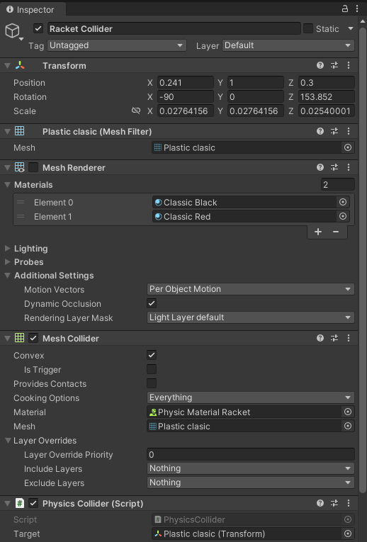Enable the Mesh Renderer component checkbox
367x542 pixels.
pos(33,168)
